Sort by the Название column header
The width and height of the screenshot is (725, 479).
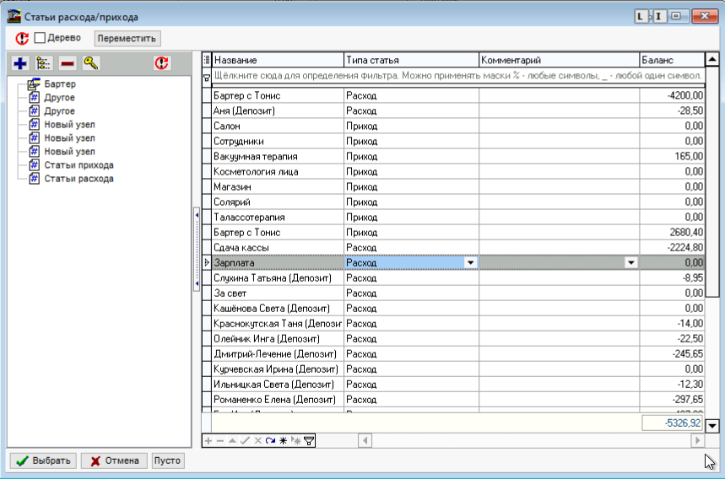pyautogui.click(x=277, y=60)
